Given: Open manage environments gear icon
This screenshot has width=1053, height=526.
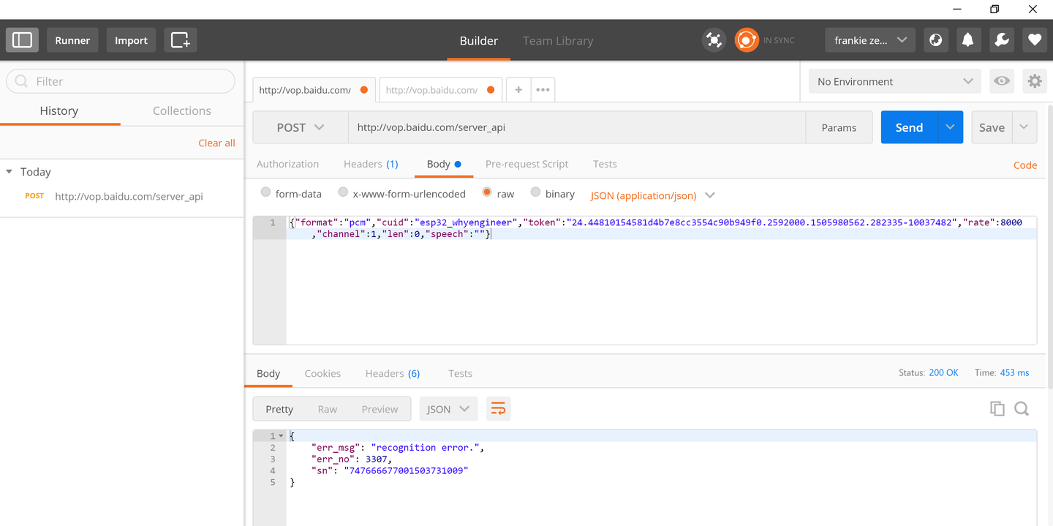Looking at the screenshot, I should pyautogui.click(x=1034, y=81).
